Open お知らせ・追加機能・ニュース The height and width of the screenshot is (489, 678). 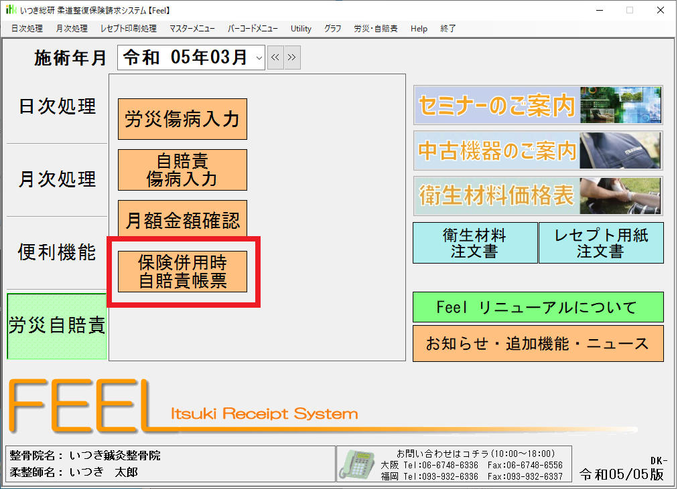[x=537, y=344]
